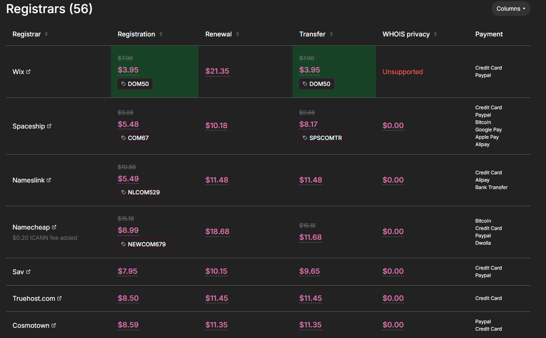Click Spaceship's $10.18 renewal price

click(216, 126)
